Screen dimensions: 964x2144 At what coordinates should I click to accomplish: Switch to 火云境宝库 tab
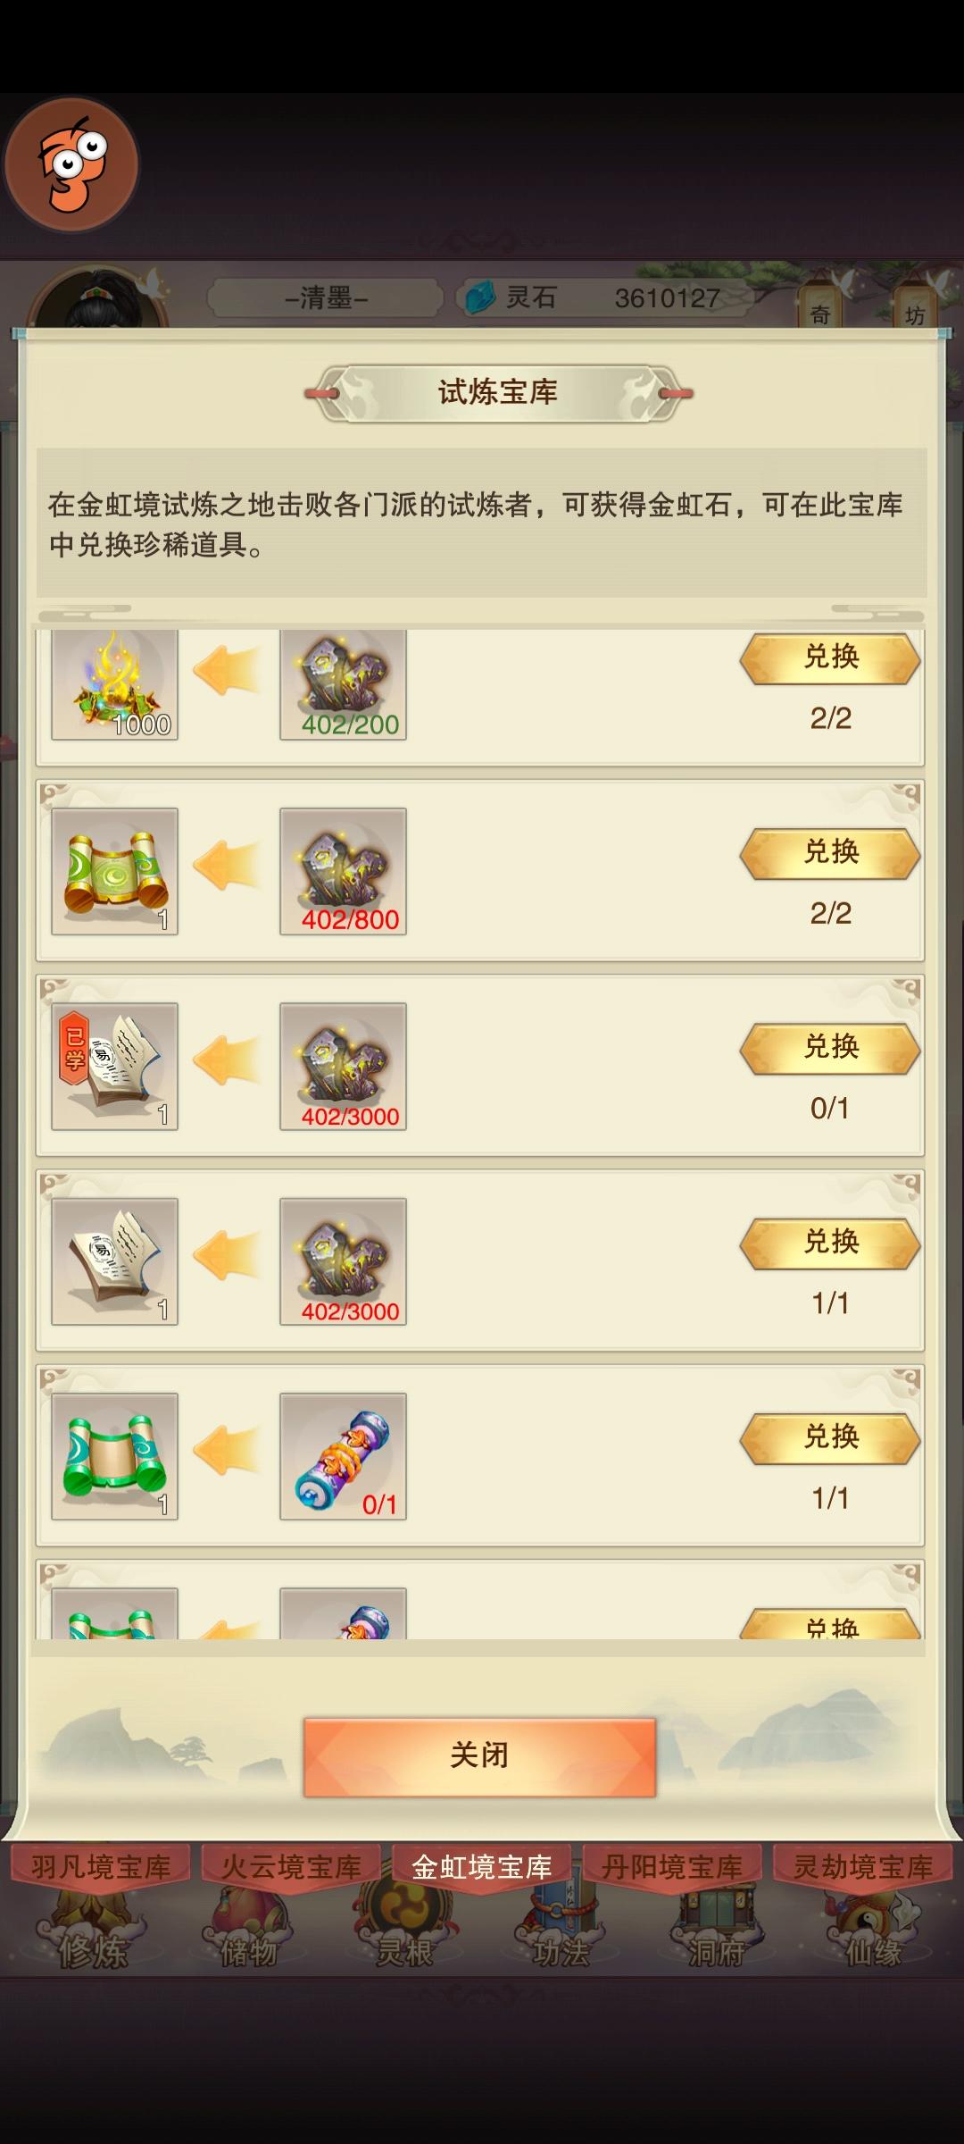[x=291, y=1867]
